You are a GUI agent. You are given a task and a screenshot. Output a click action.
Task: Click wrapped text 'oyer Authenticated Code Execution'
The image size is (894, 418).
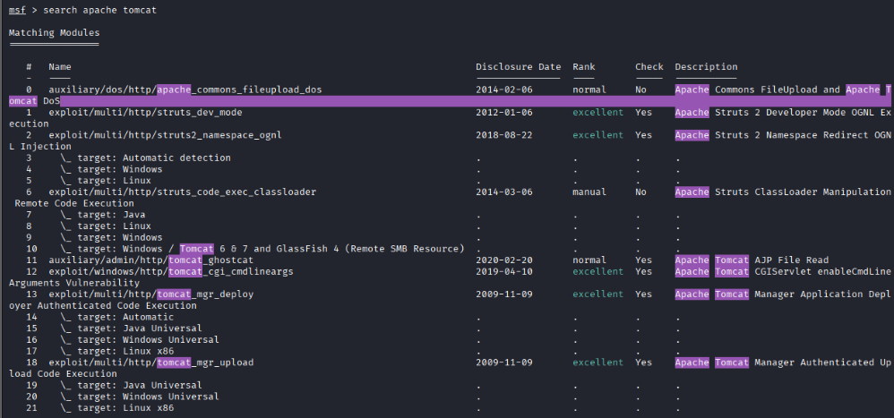point(103,306)
